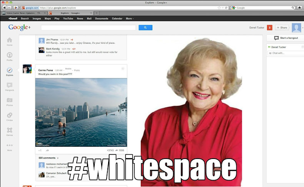304x187 pixels.
Task: Open YouTube in the top bar
Action: tap(68, 18)
